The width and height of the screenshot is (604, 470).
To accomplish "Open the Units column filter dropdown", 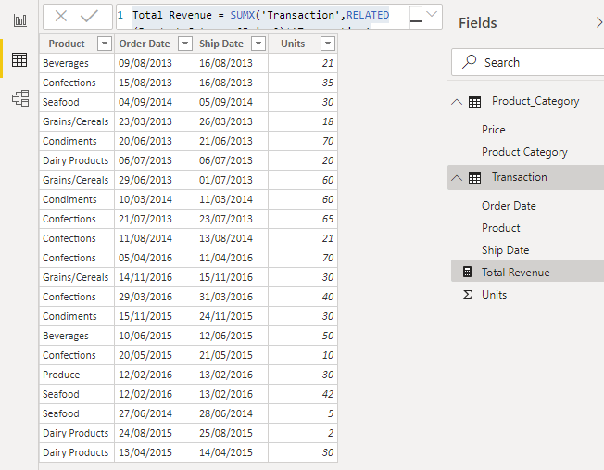I will pos(328,44).
